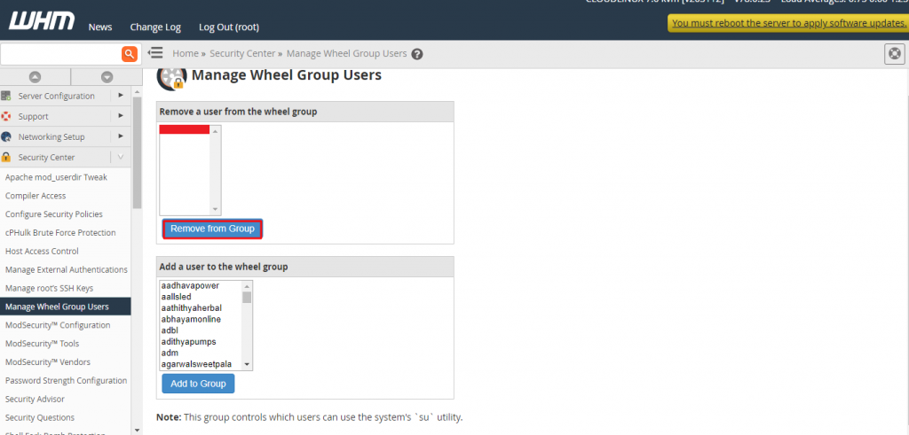Select user abhayamonline in the list
909x435 pixels.
click(191, 319)
